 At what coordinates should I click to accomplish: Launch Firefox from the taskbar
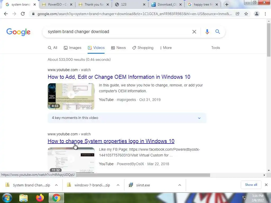(x=40, y=198)
